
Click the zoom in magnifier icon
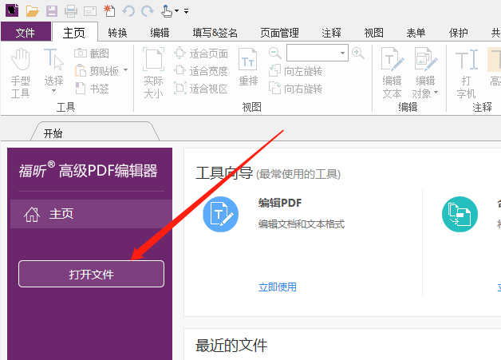coord(358,53)
